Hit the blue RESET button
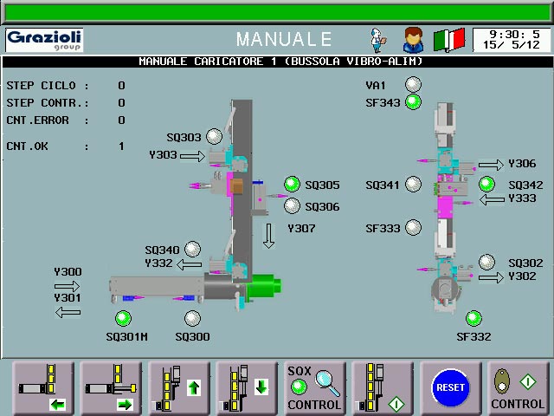 [x=450, y=387]
